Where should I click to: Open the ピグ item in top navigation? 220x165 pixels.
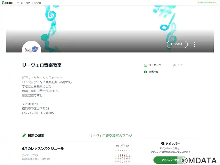pos(28,3)
